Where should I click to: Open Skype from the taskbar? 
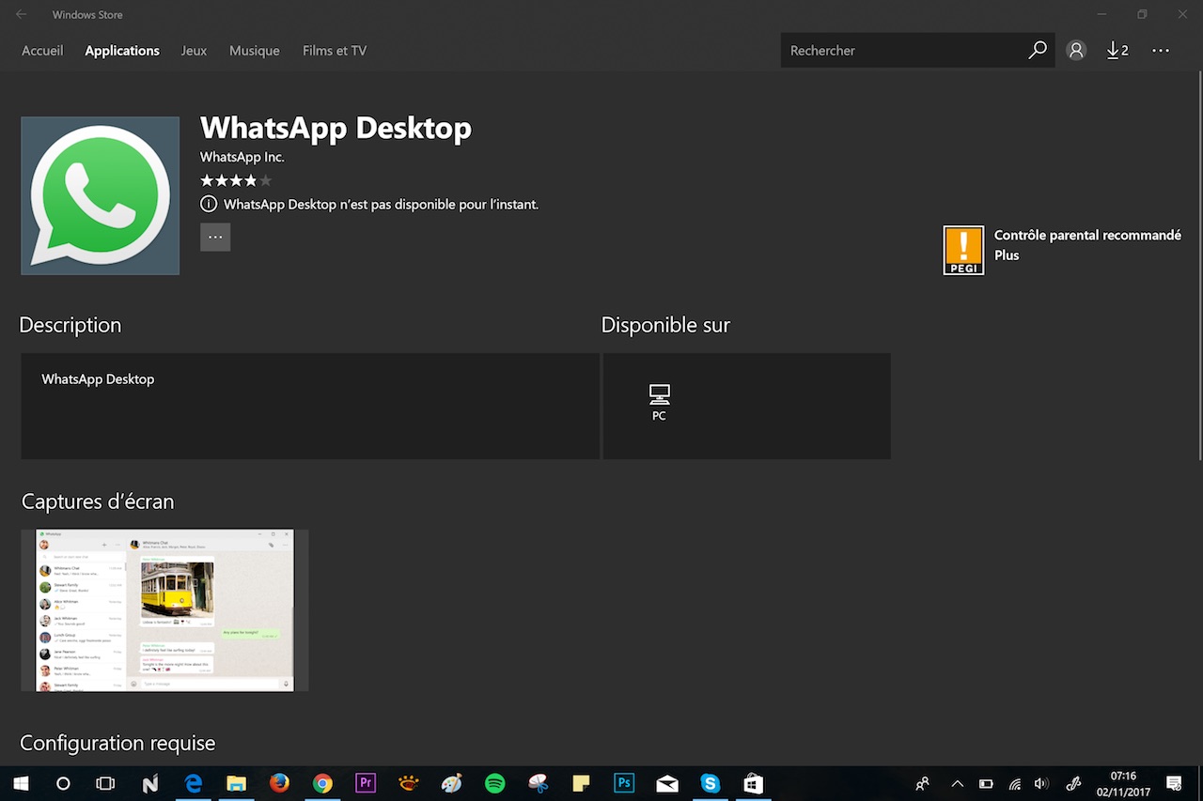(x=711, y=783)
